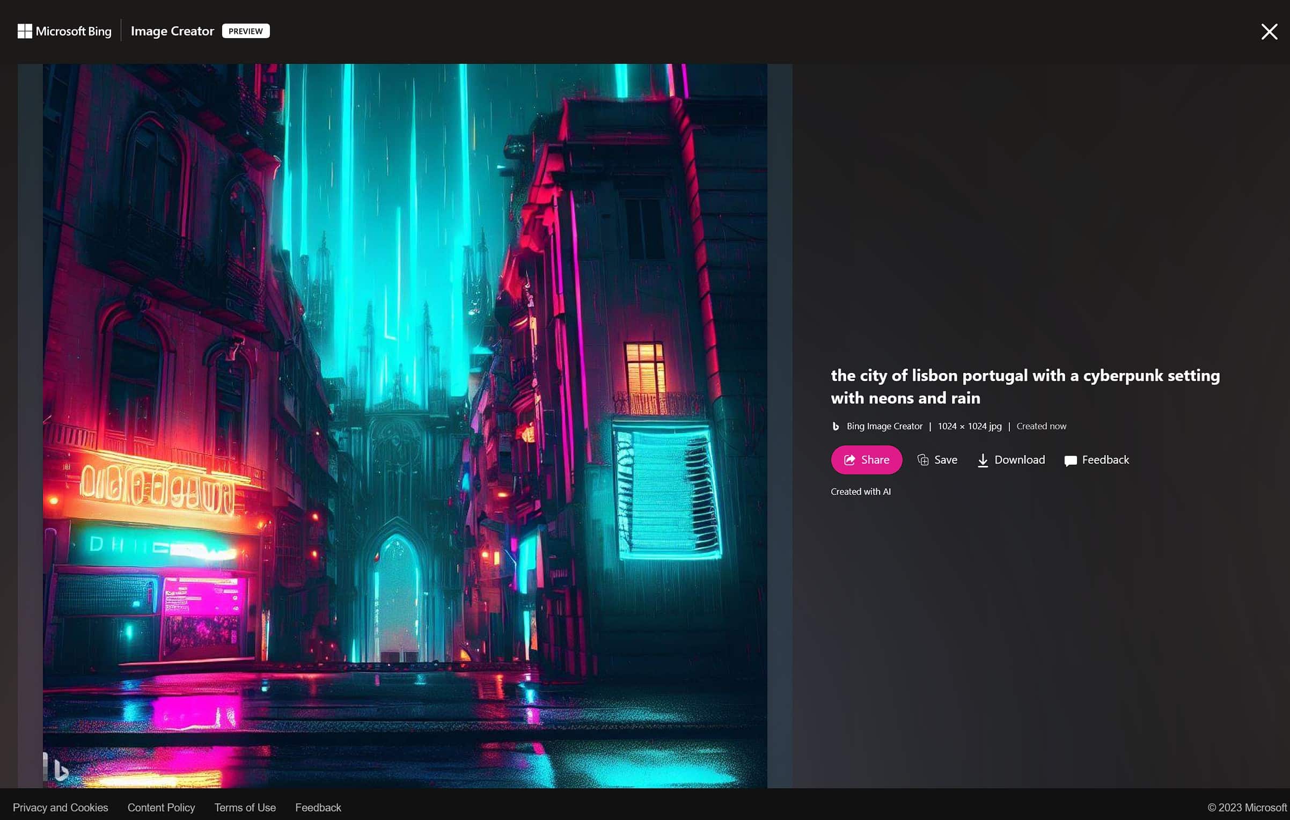Click the Microsoft Bing header text
The image size is (1290, 820).
[x=74, y=31]
